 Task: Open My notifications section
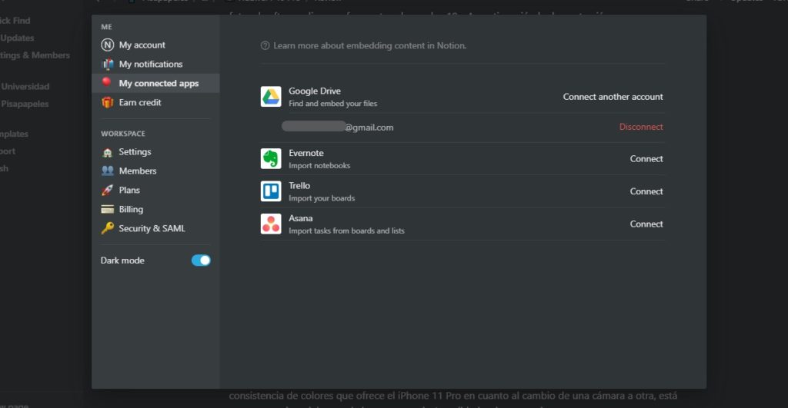[150, 65]
